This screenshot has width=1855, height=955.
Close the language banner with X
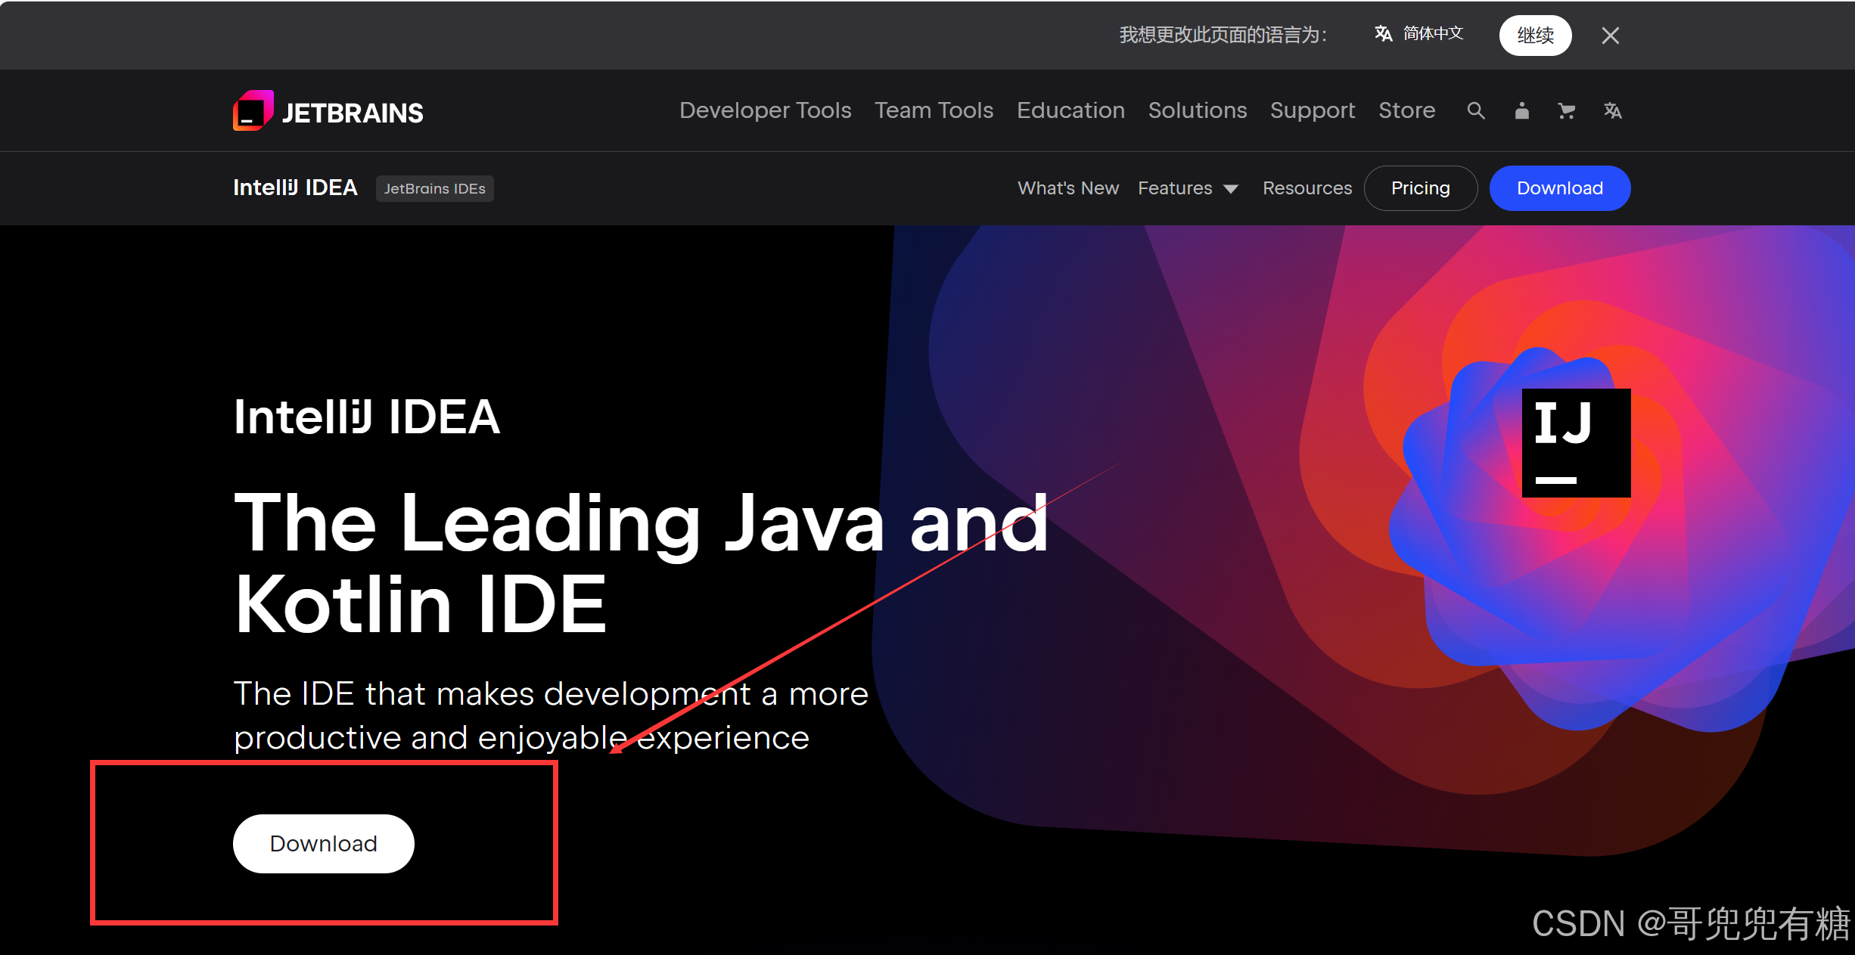1610,36
